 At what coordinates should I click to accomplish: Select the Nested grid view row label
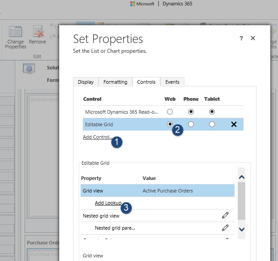click(x=101, y=216)
